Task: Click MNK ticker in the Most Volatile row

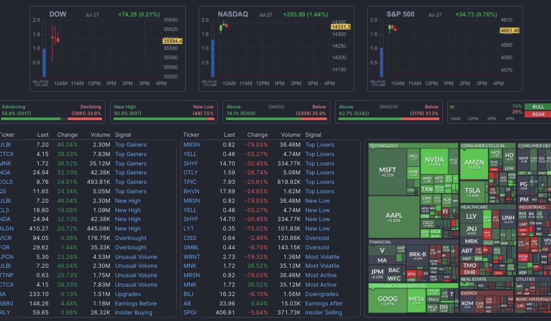Action: pyautogui.click(x=190, y=266)
